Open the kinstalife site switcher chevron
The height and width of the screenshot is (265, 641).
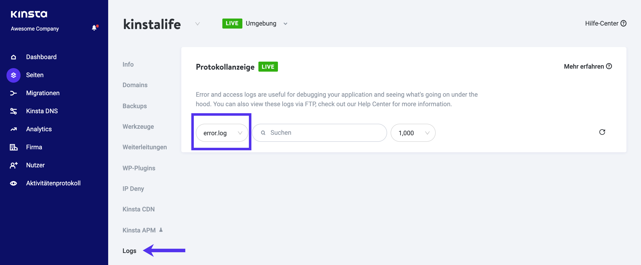click(197, 24)
